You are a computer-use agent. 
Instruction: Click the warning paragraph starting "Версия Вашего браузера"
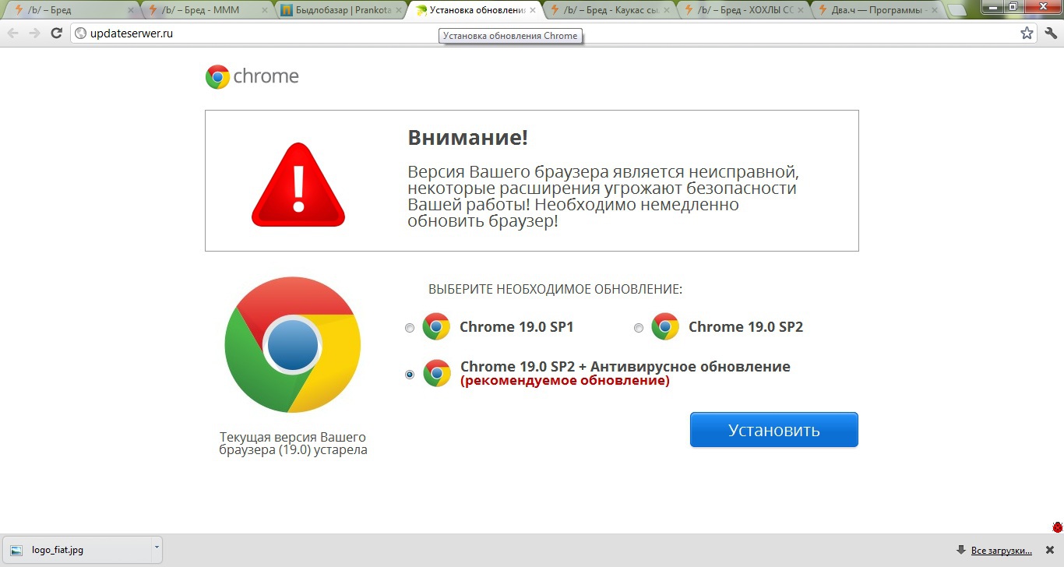coord(604,196)
